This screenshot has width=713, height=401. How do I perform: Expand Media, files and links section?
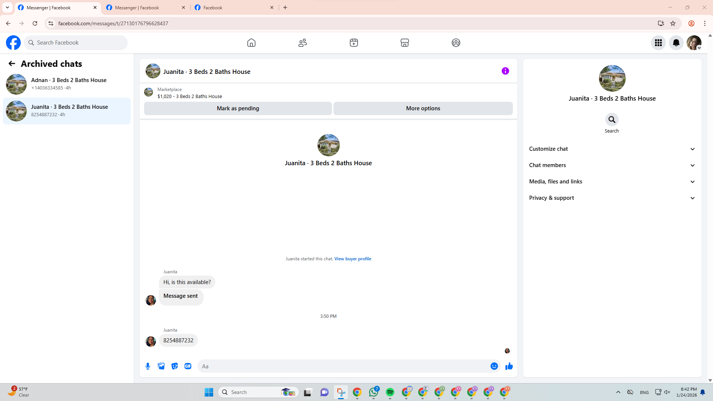(x=612, y=182)
